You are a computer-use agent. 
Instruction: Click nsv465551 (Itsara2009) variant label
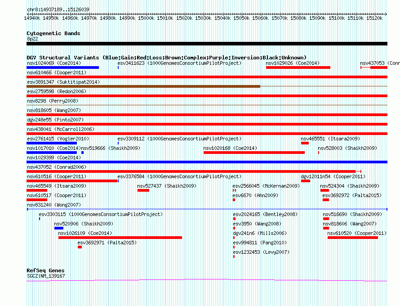(330, 139)
